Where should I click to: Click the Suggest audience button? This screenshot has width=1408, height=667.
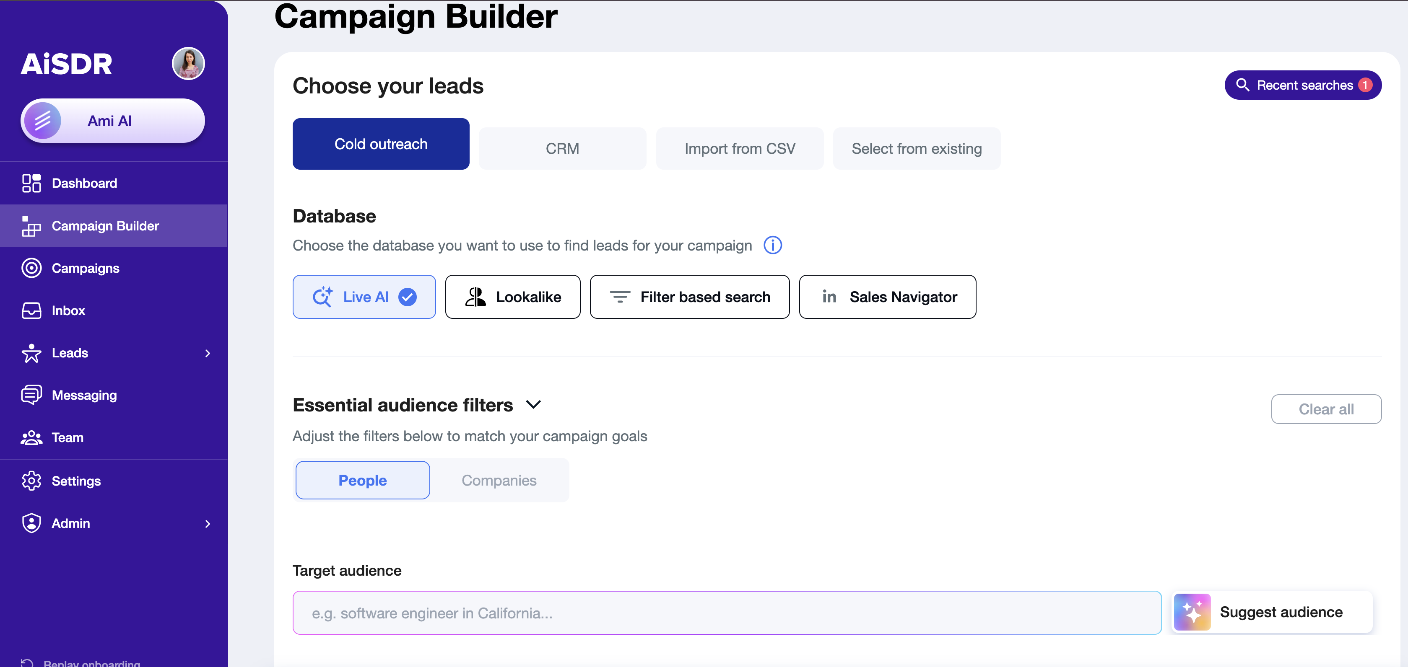point(1272,613)
